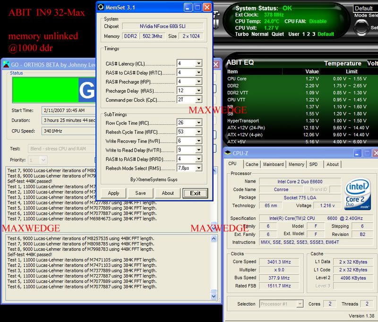Expand the Write to Read Delay dropdown

pyautogui.click(x=198, y=150)
